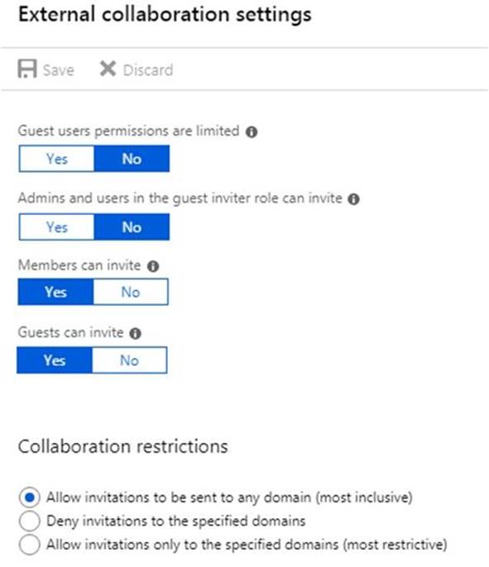Screen dimensions: 489x567
Task: Switch Members can invite to No
Action: pos(131,292)
